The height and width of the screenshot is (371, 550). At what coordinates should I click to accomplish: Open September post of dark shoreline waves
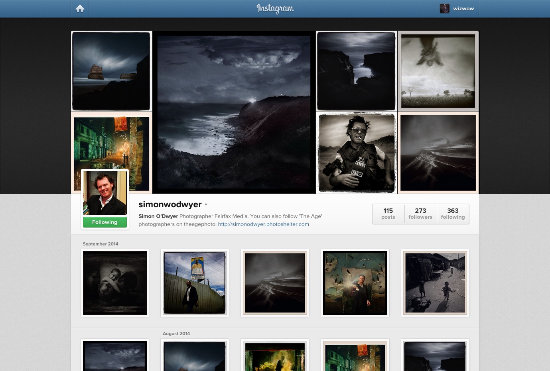(275, 283)
